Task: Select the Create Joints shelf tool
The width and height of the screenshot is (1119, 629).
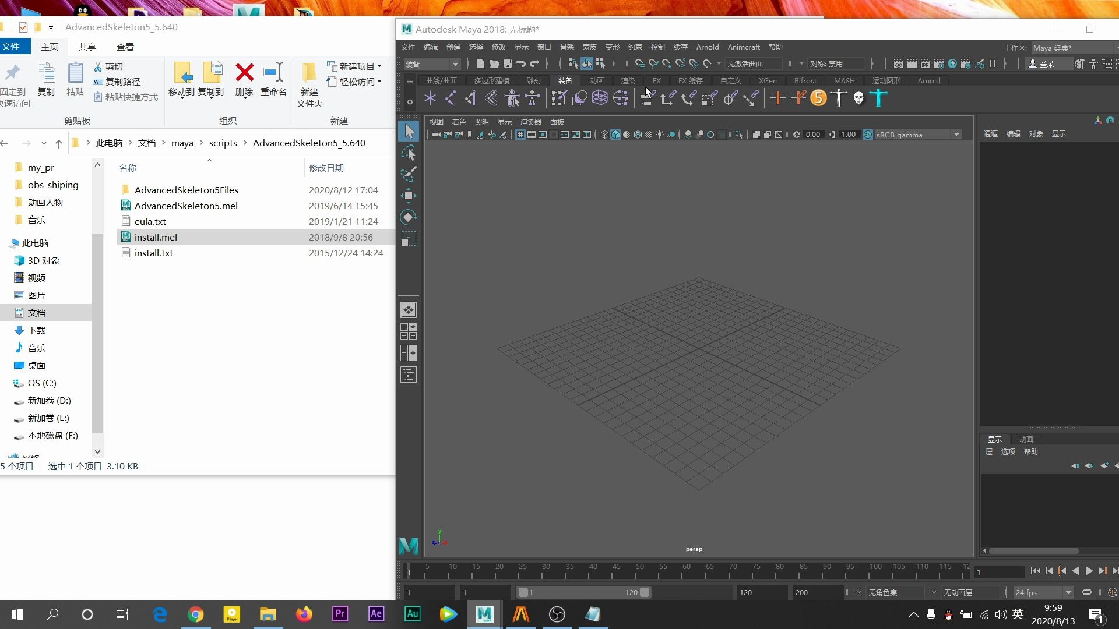Action: pyautogui.click(x=451, y=98)
